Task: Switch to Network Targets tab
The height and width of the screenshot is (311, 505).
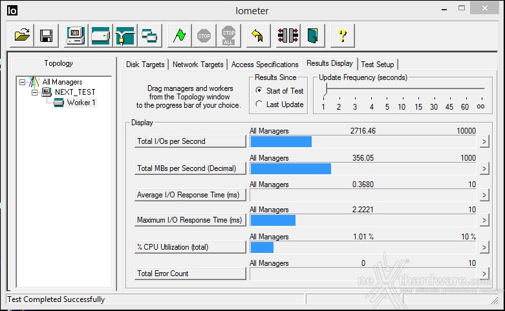Action: tap(198, 65)
